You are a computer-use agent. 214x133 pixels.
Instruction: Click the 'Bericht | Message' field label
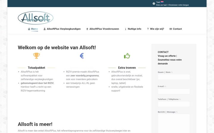(x=166, y=112)
